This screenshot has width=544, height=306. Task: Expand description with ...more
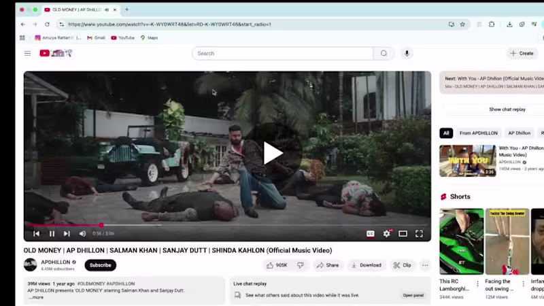[x=36, y=297]
